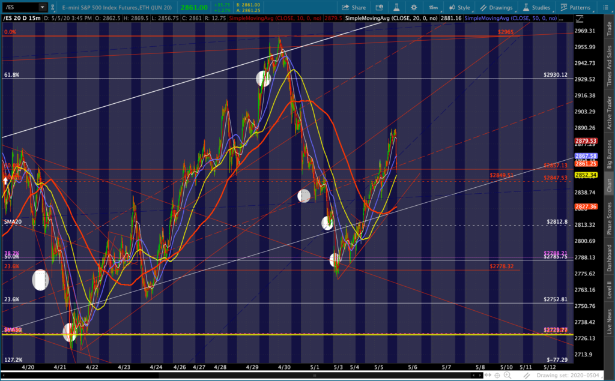Open the 15m timeframe dropdown
The height and width of the screenshot is (381, 615).
pyautogui.click(x=435, y=7)
